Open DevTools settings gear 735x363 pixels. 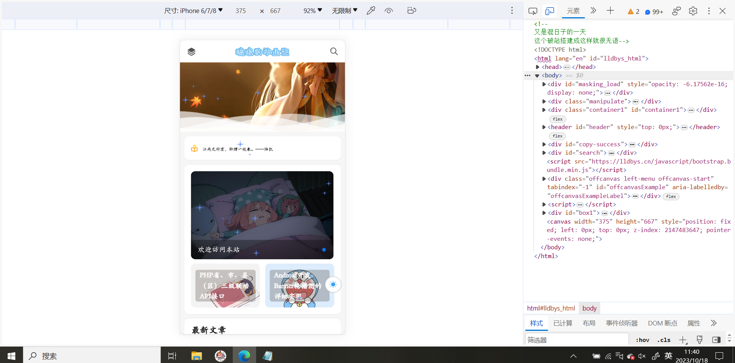coord(693,11)
